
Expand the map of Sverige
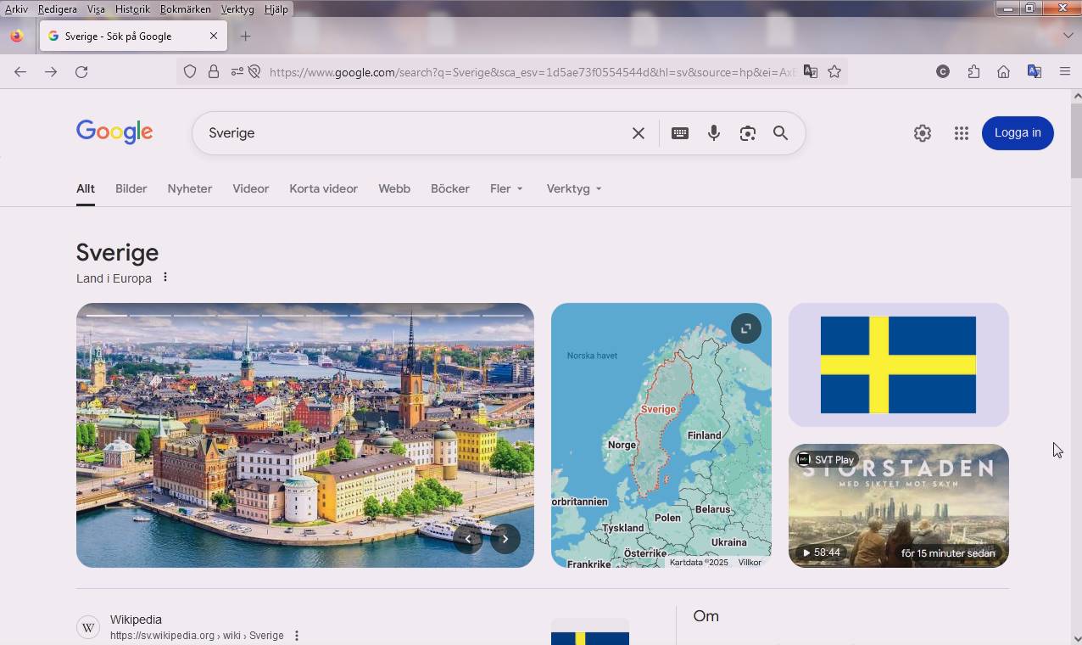(x=746, y=328)
